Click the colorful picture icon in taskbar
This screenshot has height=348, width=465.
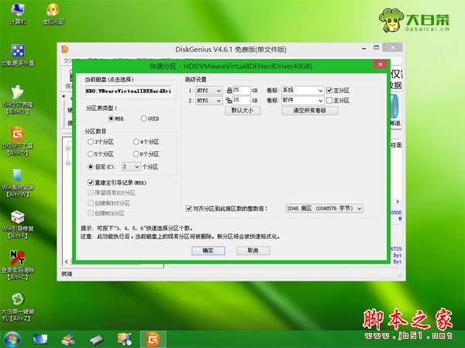[x=125, y=339]
